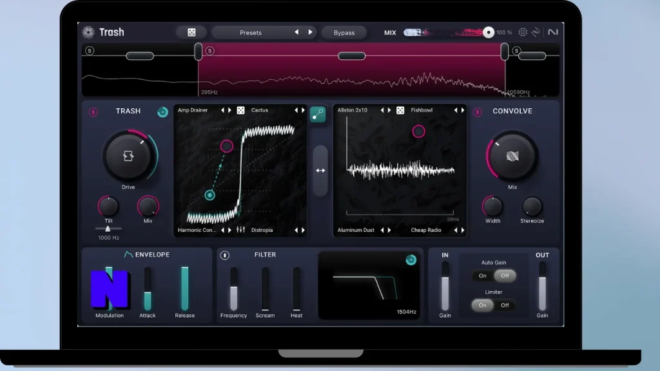Open the Trash pad sliders settings icon
Viewport: 660px width, 371px height.
click(241, 230)
